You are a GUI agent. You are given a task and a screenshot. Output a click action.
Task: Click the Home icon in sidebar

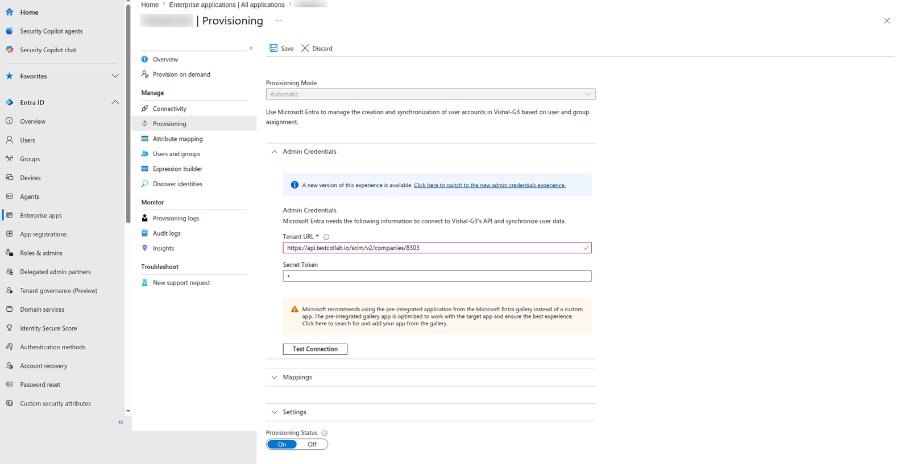coord(10,12)
